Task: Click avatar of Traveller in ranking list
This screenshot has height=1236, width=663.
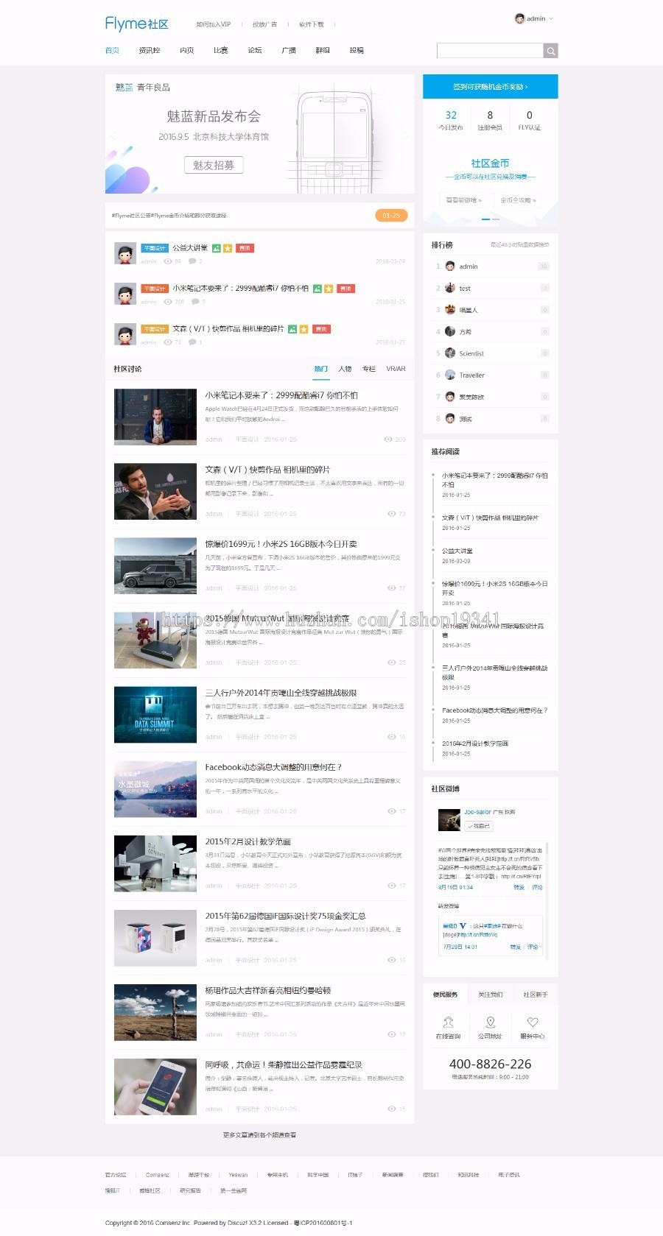Action: coord(450,375)
